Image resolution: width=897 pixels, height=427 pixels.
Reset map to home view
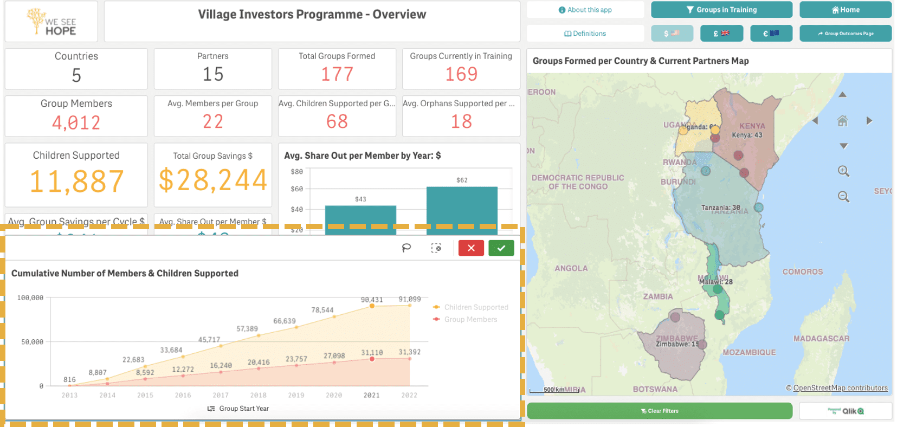point(842,120)
